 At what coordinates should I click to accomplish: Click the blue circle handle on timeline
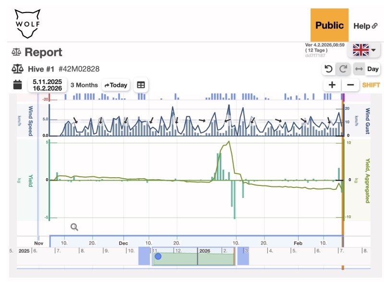point(158,257)
